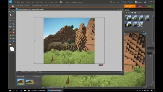This screenshot has width=163, height=92.
Task: Click the first effect thumbnail
Action: coord(128,18)
